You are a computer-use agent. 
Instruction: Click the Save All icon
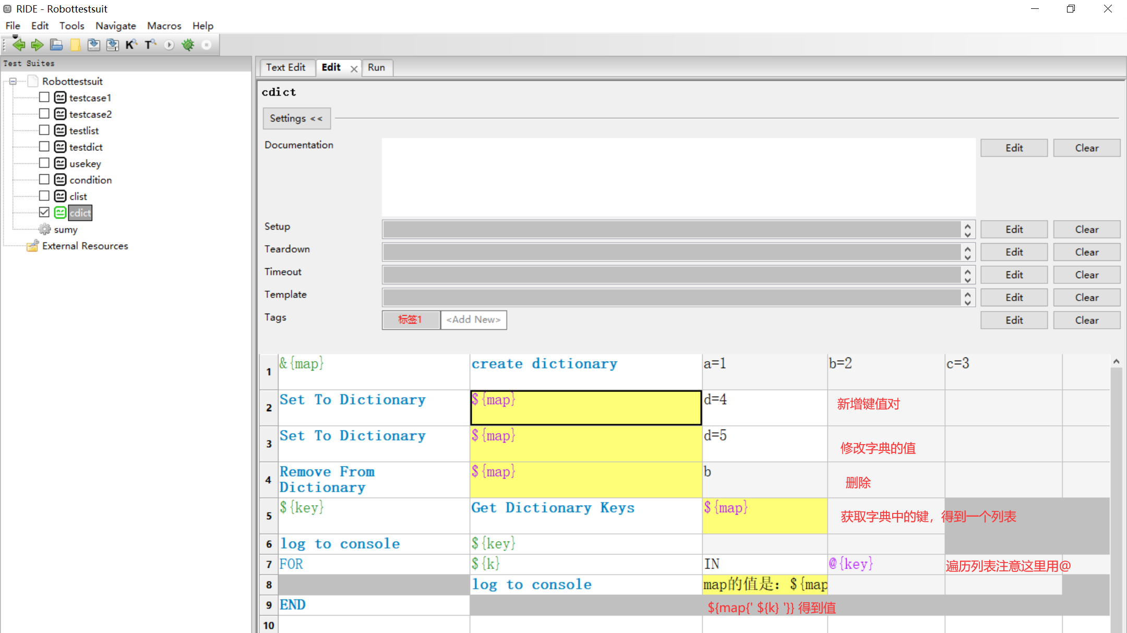[112, 45]
